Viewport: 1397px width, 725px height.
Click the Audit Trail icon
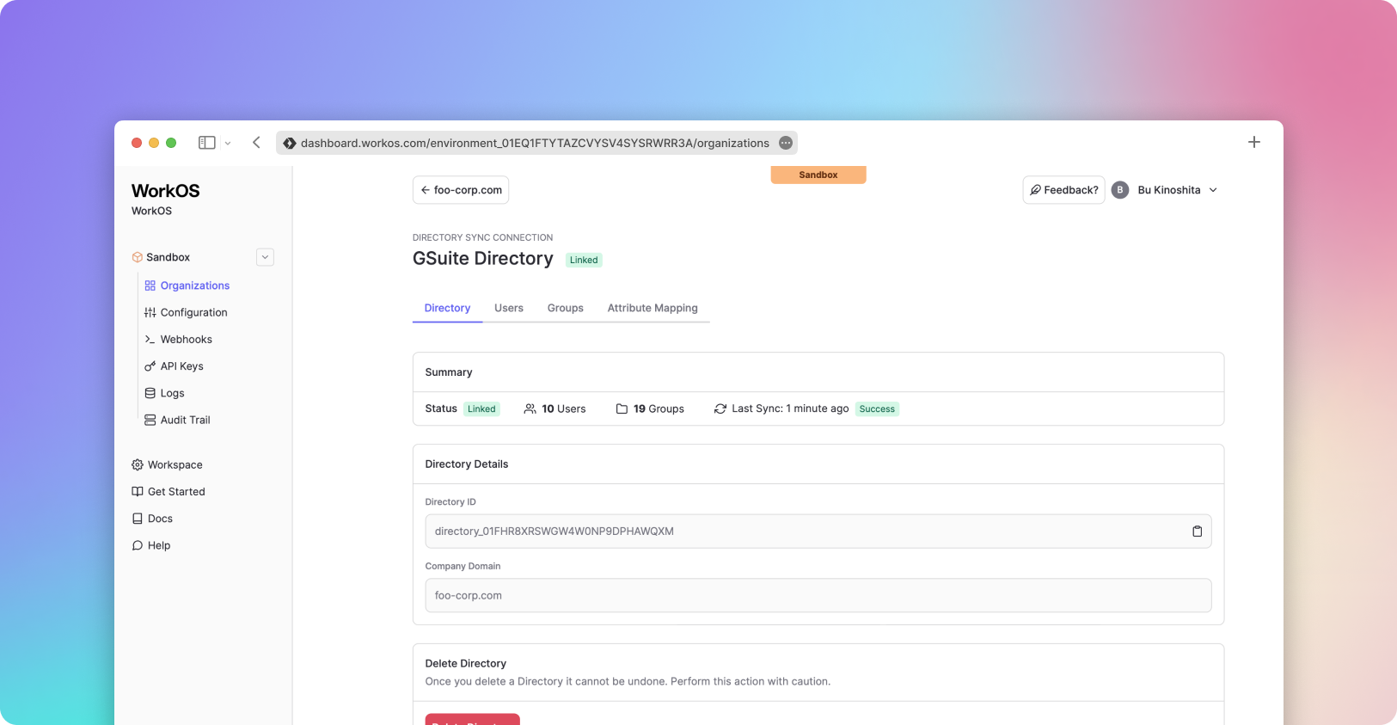coord(150,420)
